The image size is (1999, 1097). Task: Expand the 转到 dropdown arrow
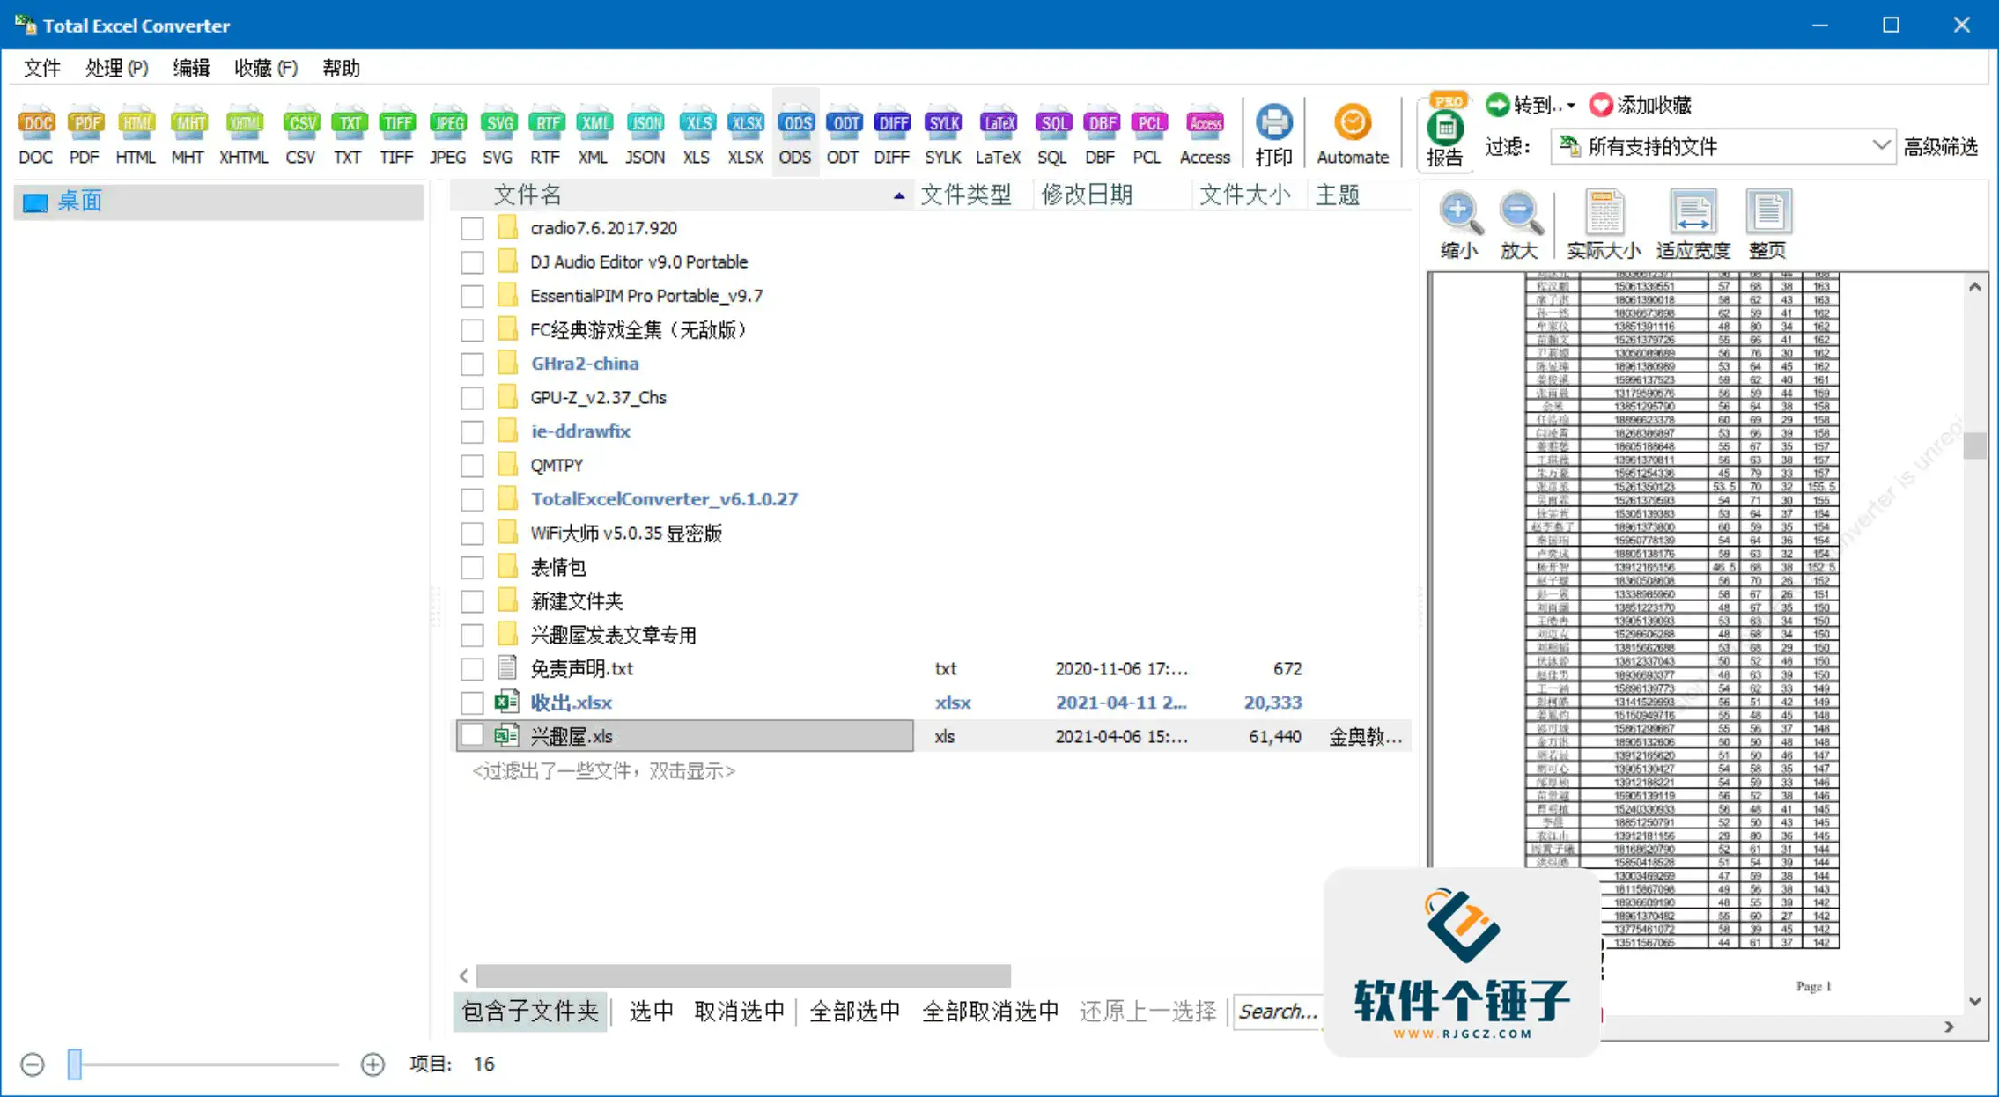[1571, 106]
